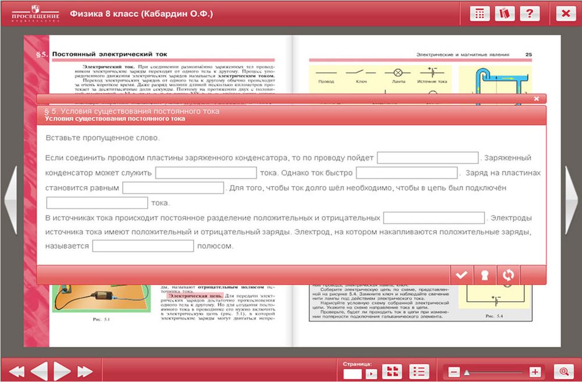Screen dimensions: 582x382
Task: Jump to the last page
Action: 85,371
